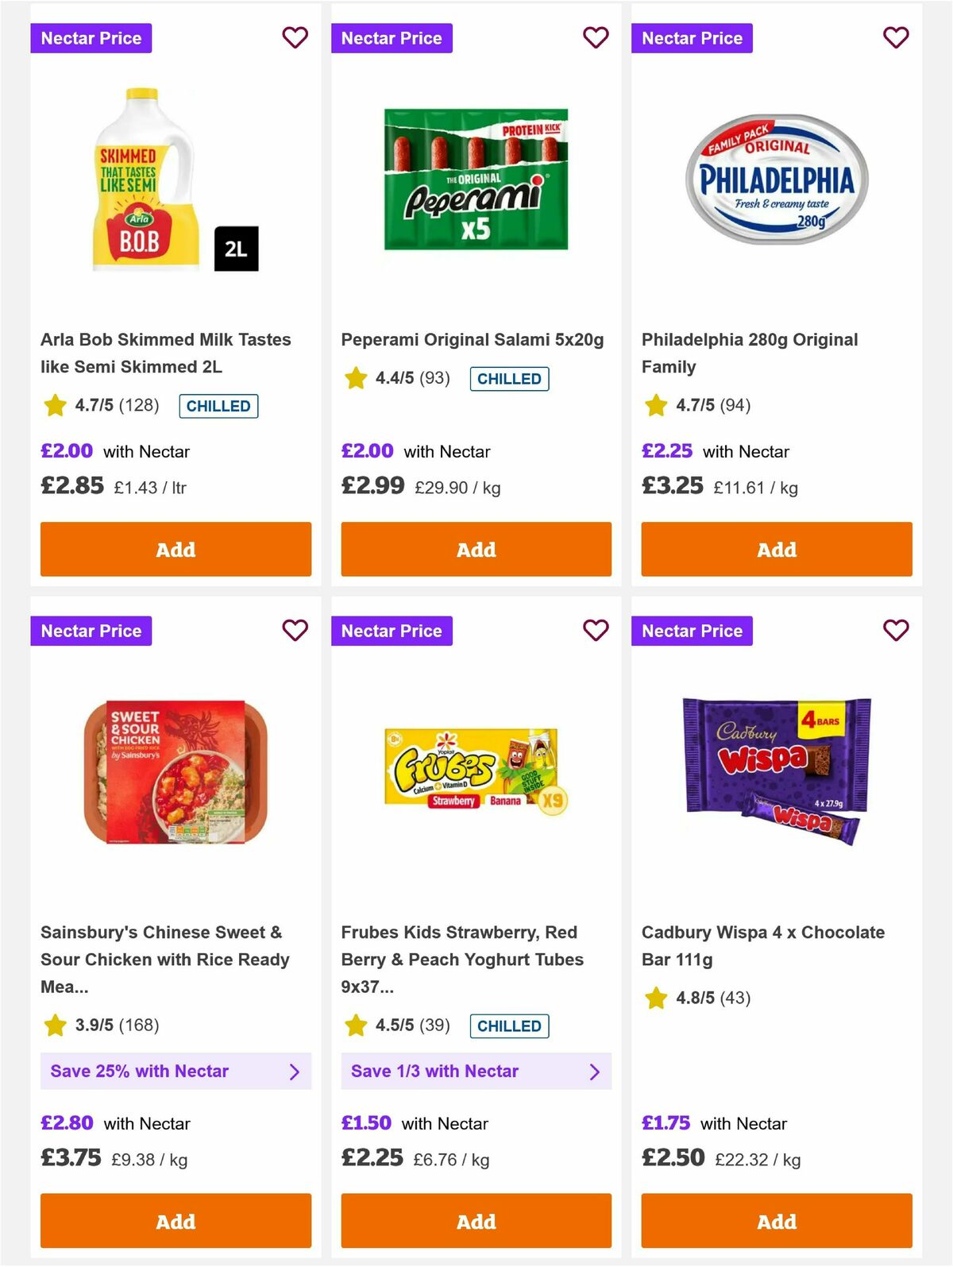This screenshot has height=1267, width=953.
Task: Favourite the Peperami Original Salami product
Action: [595, 37]
